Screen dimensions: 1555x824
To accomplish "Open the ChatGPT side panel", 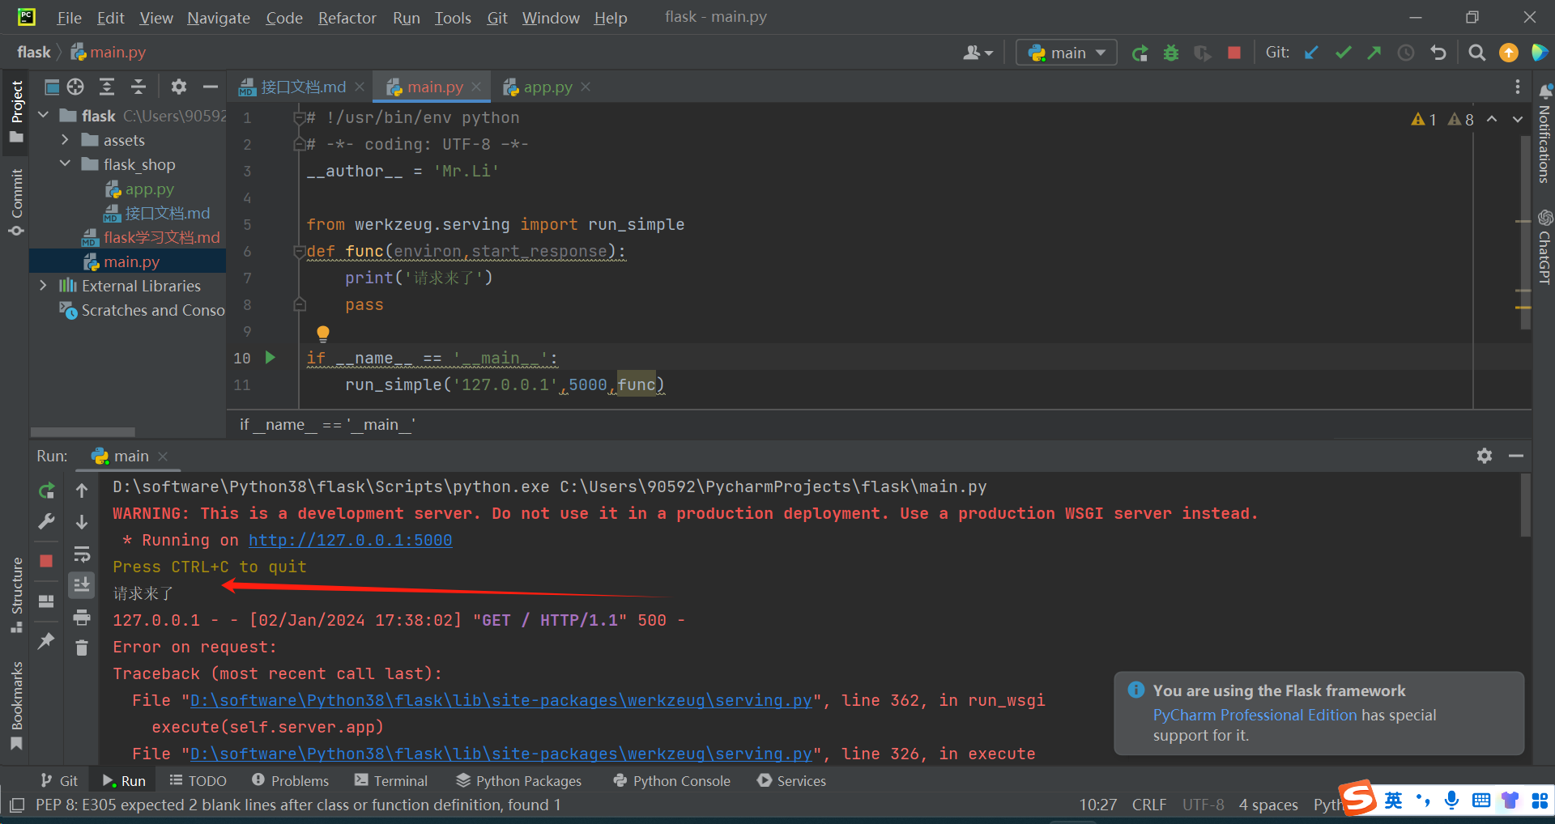I will pos(1544,247).
